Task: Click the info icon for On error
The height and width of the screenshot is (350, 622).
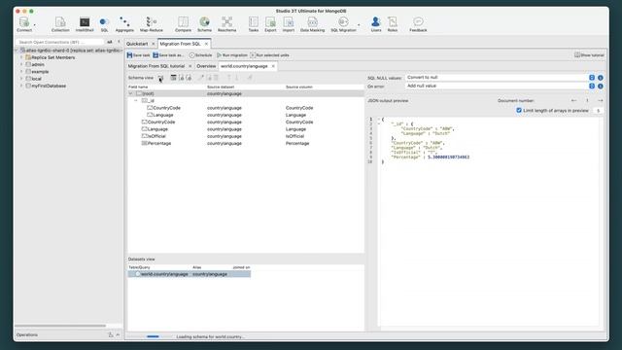Action: [601, 87]
